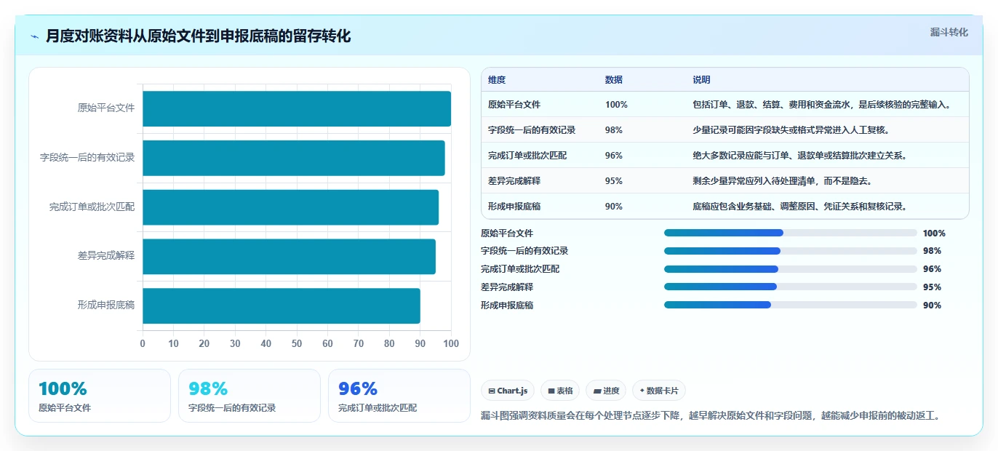Open the 100% 原始平台文件 stat card
Screen dimensions: 998x451
[100, 396]
